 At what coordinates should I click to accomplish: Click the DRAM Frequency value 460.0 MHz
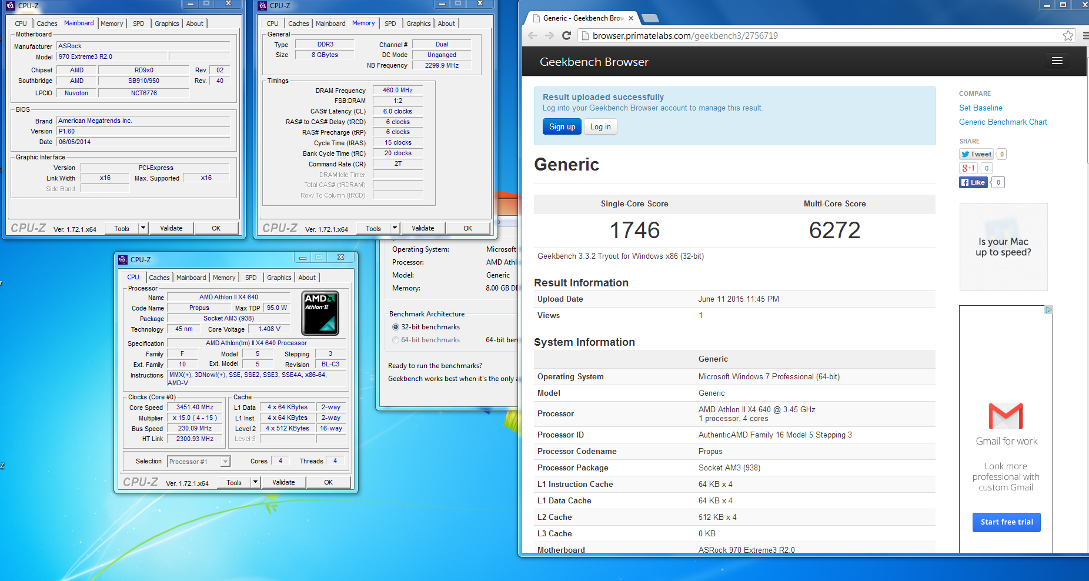click(397, 90)
